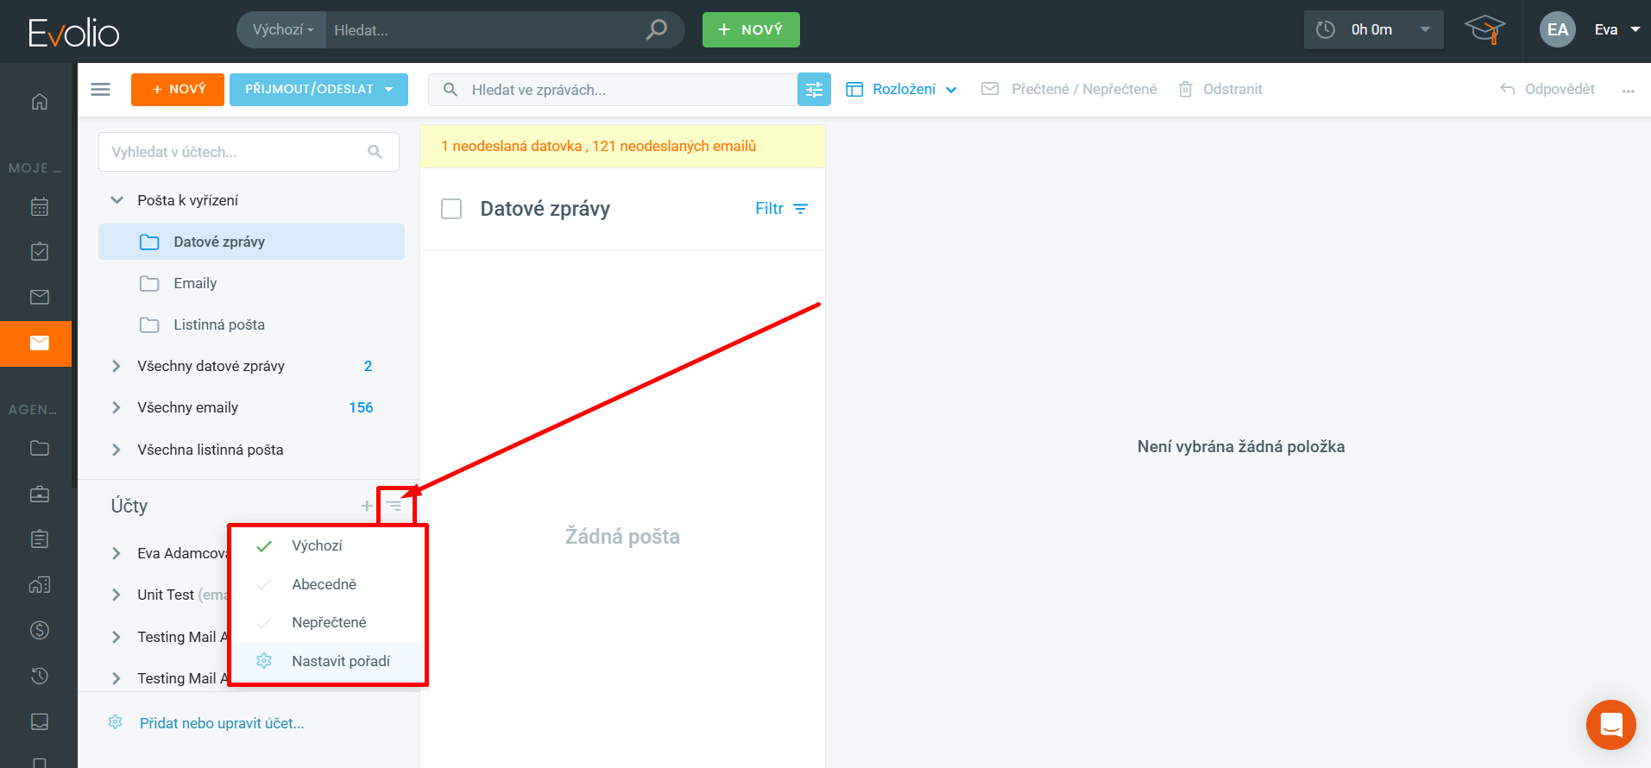This screenshot has width=1651, height=768.
Task: Select the Výchozí sort option
Action: [317, 545]
